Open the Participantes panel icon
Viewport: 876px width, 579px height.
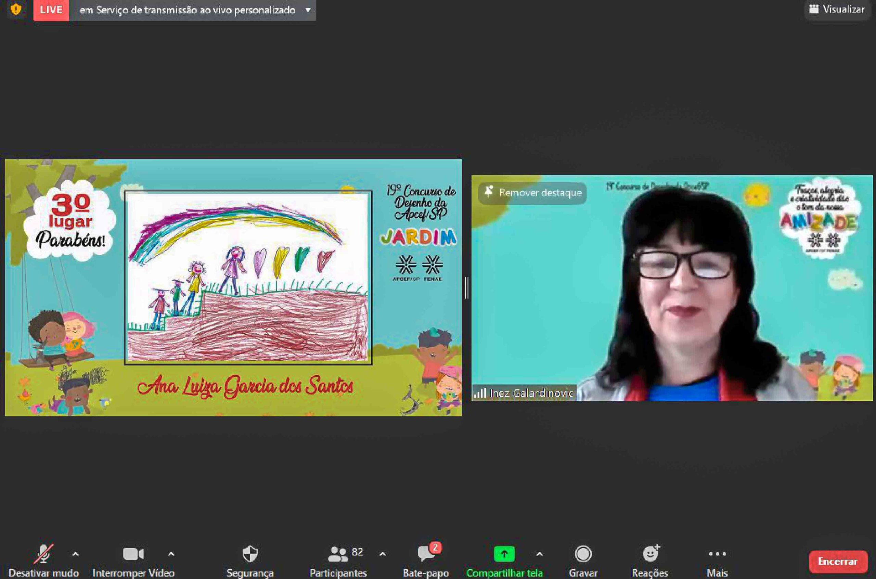pos(338,554)
